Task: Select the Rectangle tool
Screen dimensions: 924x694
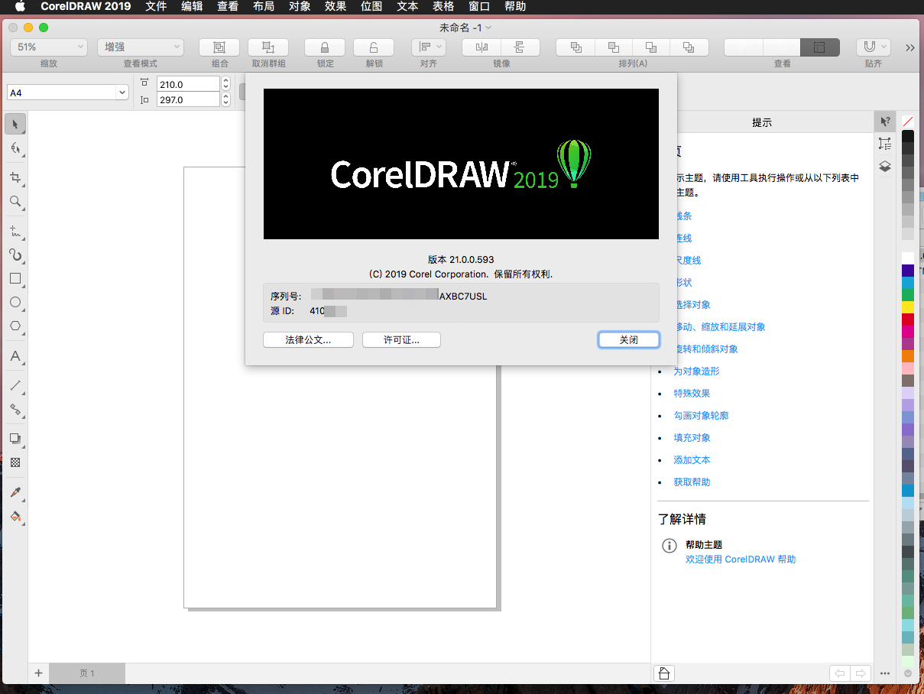Action: pos(15,279)
